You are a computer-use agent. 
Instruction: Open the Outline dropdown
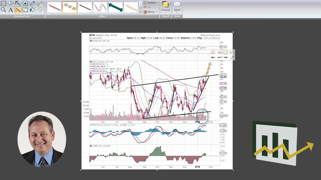(151, 2)
